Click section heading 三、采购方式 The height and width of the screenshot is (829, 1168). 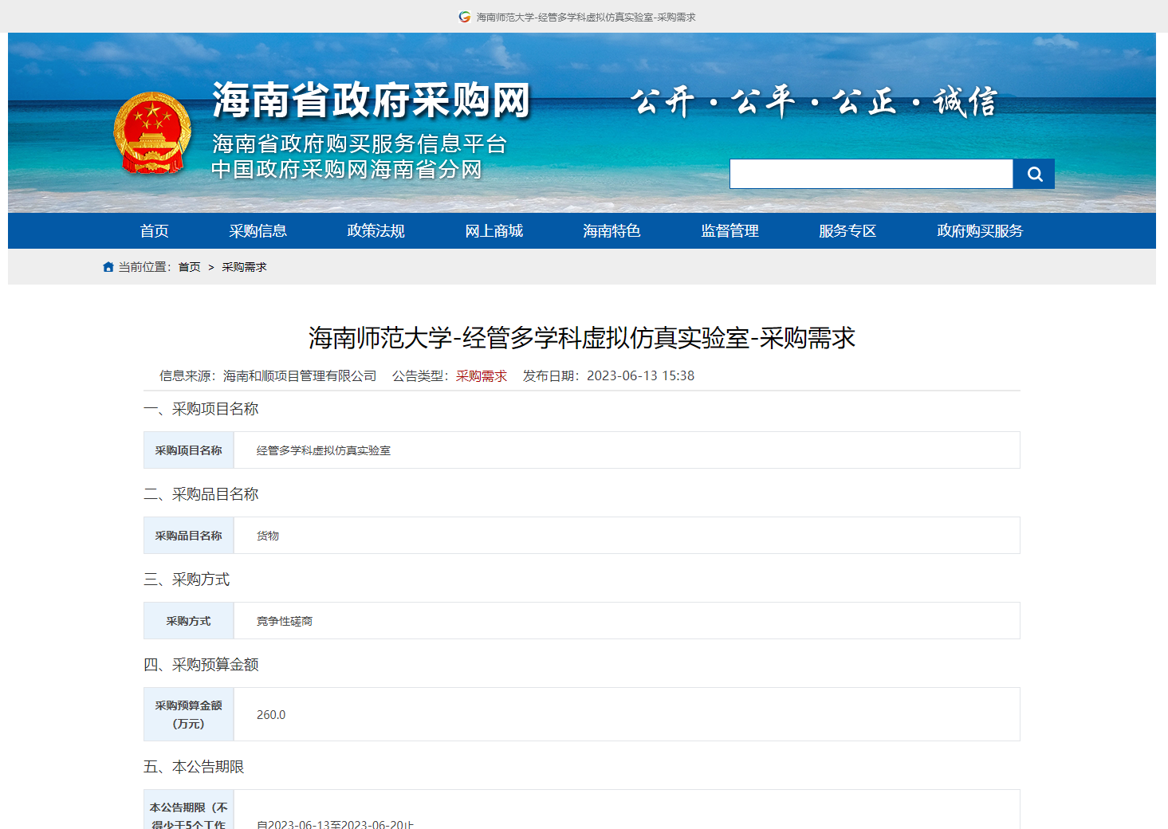point(187,580)
